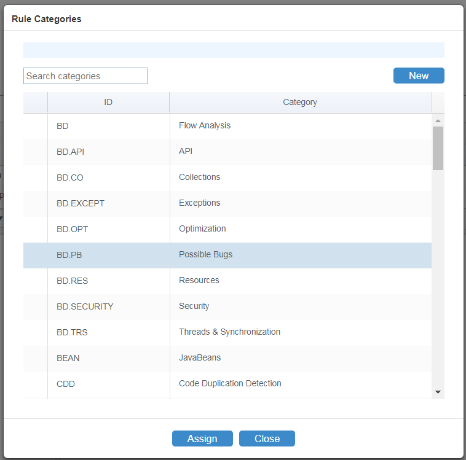
Task: Click the Security category cell
Action: [x=301, y=307]
